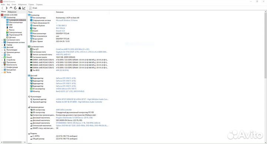
Task: Go back with the left arrow toolbar icon
Action: (2, 8)
